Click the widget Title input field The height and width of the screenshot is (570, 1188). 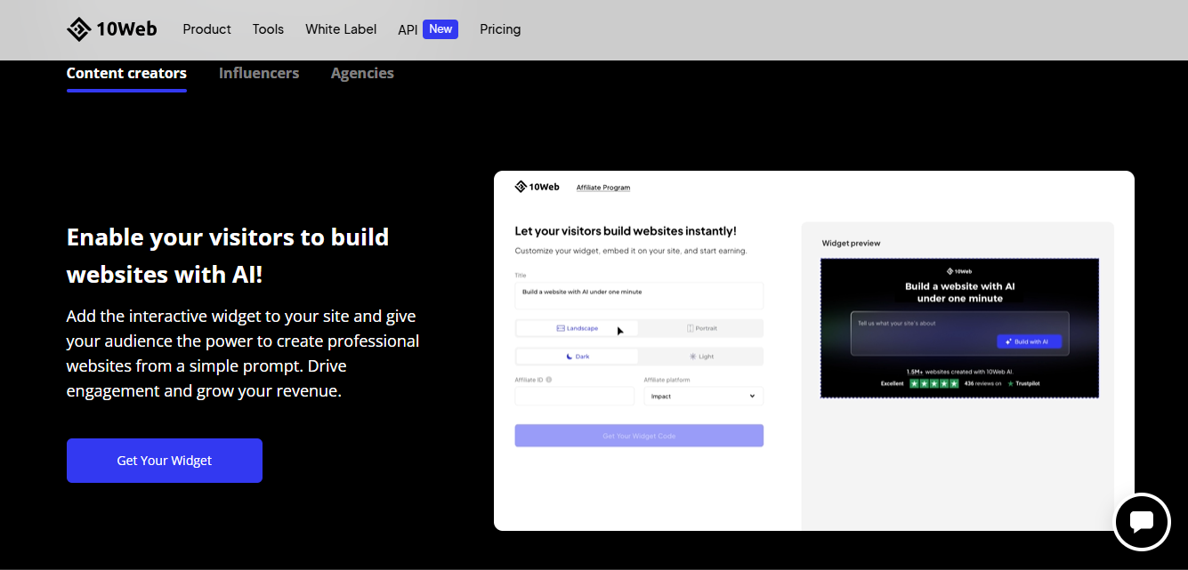[639, 294]
